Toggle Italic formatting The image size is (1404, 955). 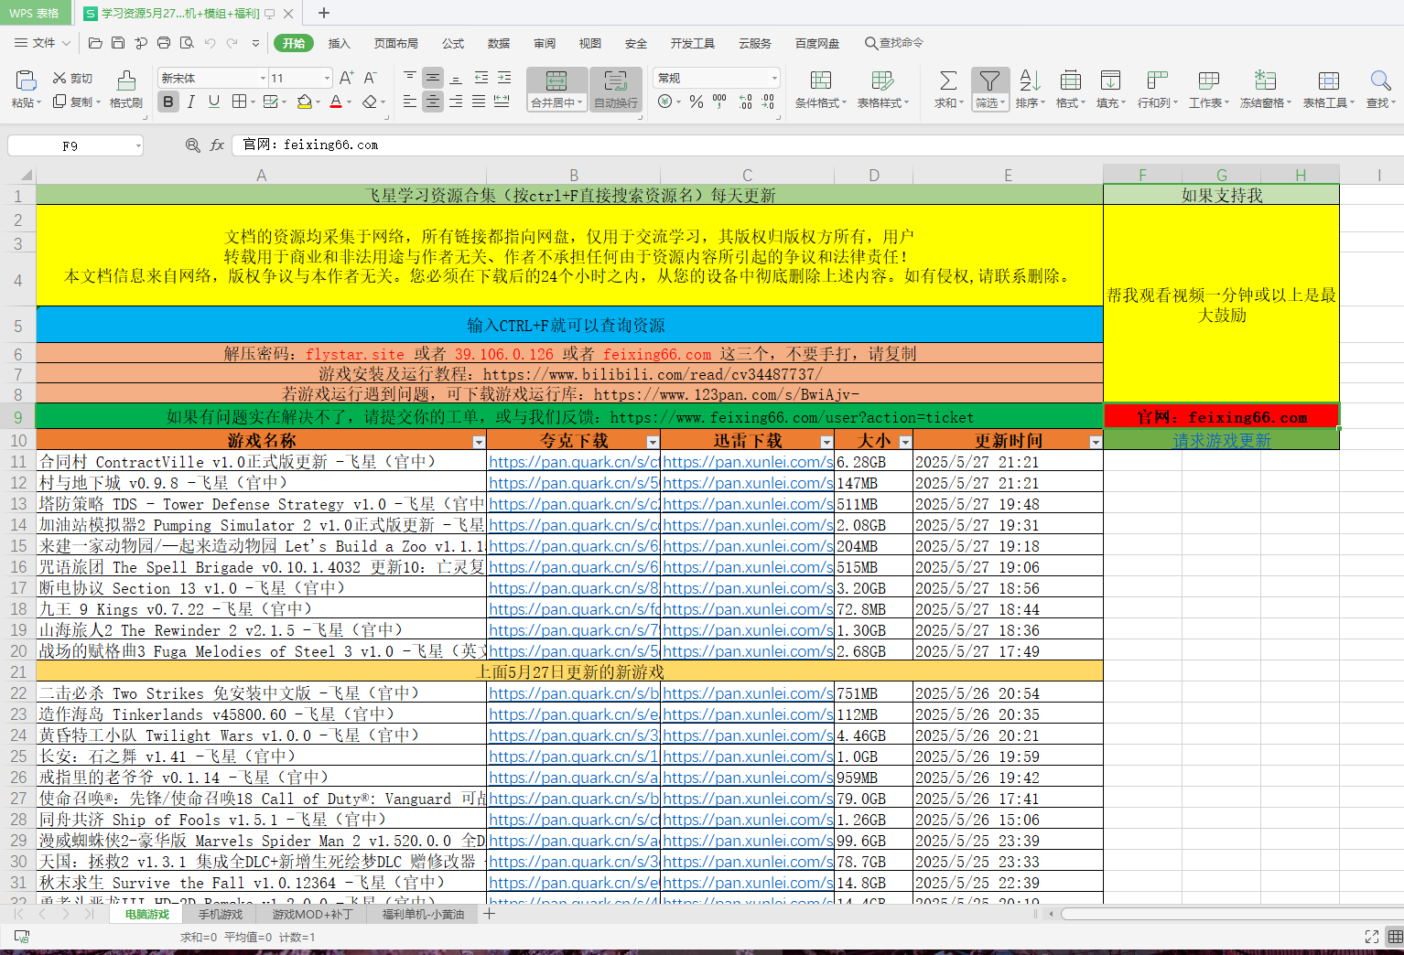(x=190, y=102)
